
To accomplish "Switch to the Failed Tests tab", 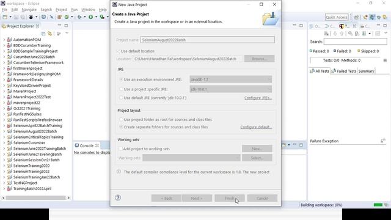I will pyautogui.click(x=344, y=71).
